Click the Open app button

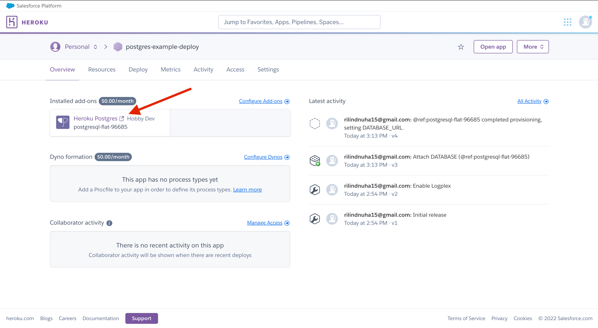[x=493, y=47]
